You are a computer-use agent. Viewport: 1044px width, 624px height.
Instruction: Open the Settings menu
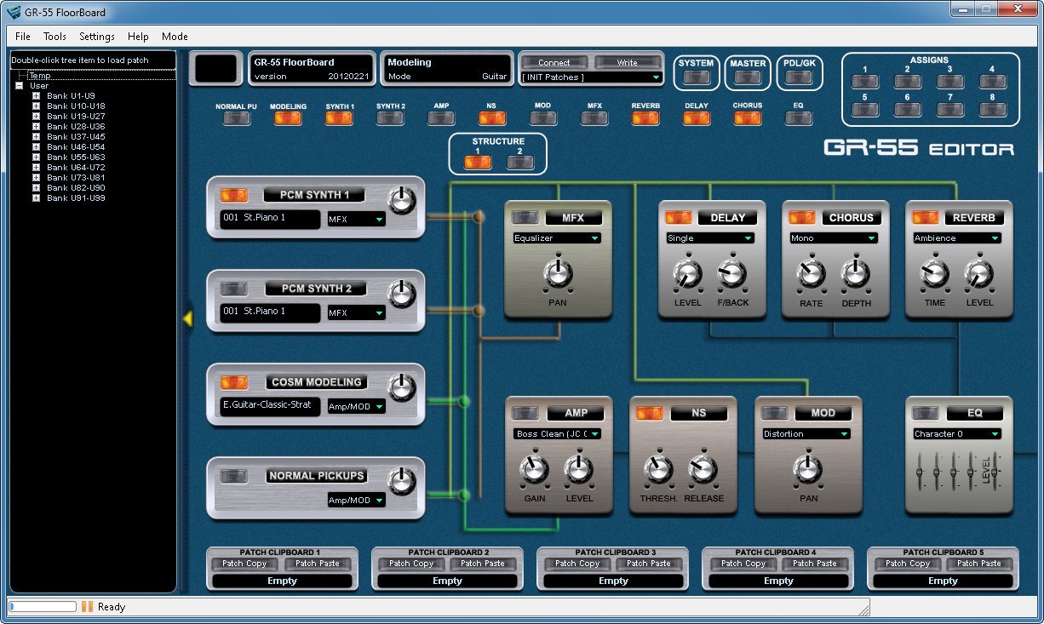(x=97, y=37)
